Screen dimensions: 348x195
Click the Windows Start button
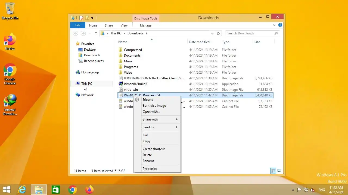pyautogui.click(x=7, y=190)
